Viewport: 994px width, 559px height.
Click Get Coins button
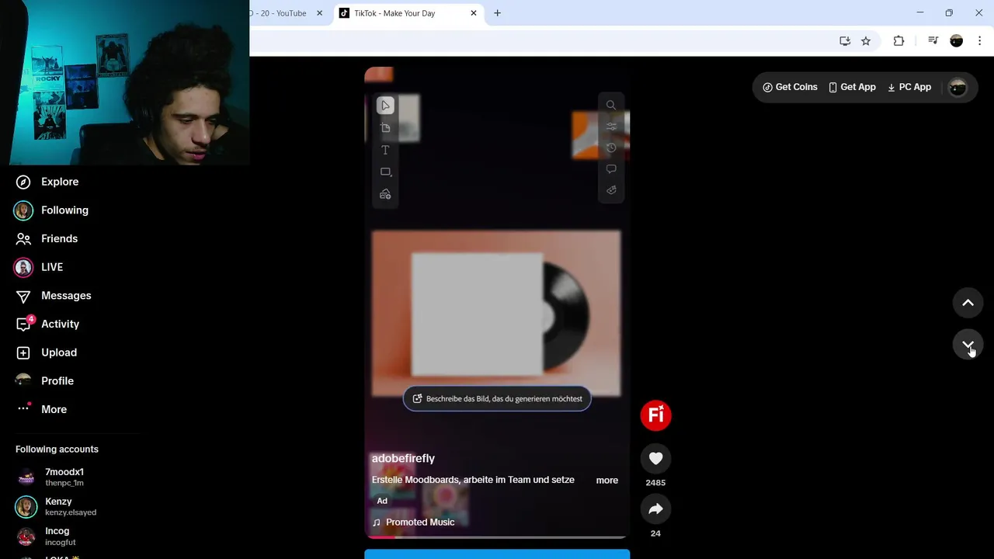pos(790,87)
